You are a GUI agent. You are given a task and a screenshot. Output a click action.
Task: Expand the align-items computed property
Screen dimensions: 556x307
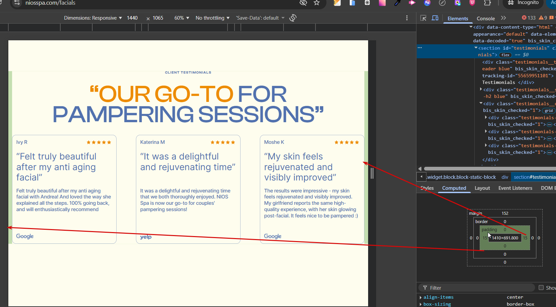pos(421,297)
